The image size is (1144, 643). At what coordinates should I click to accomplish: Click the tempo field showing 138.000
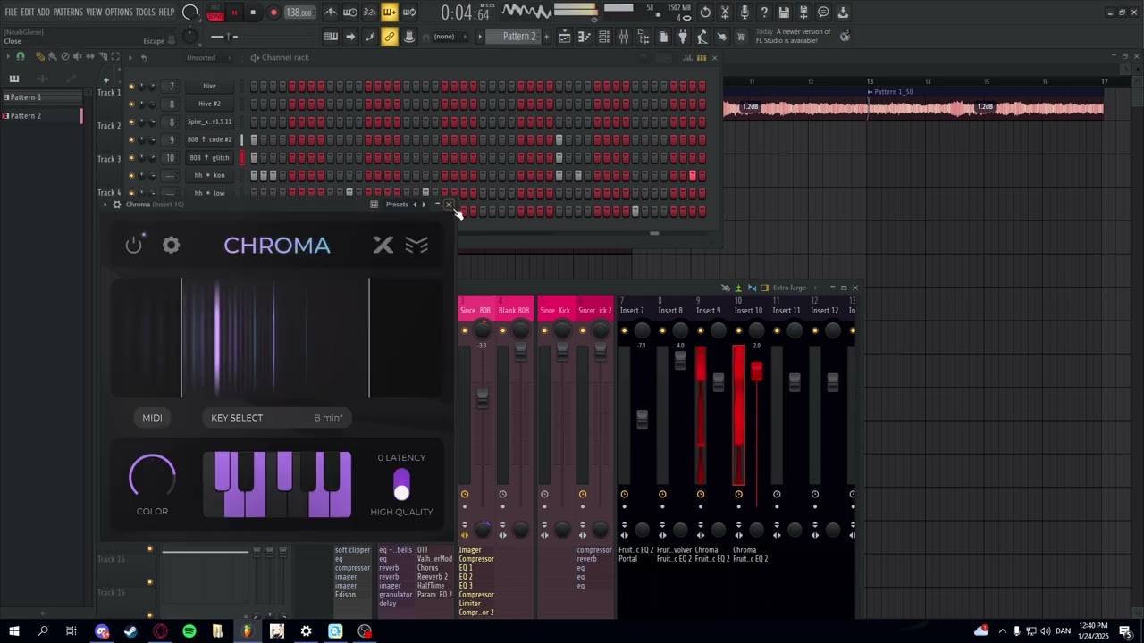(x=299, y=13)
